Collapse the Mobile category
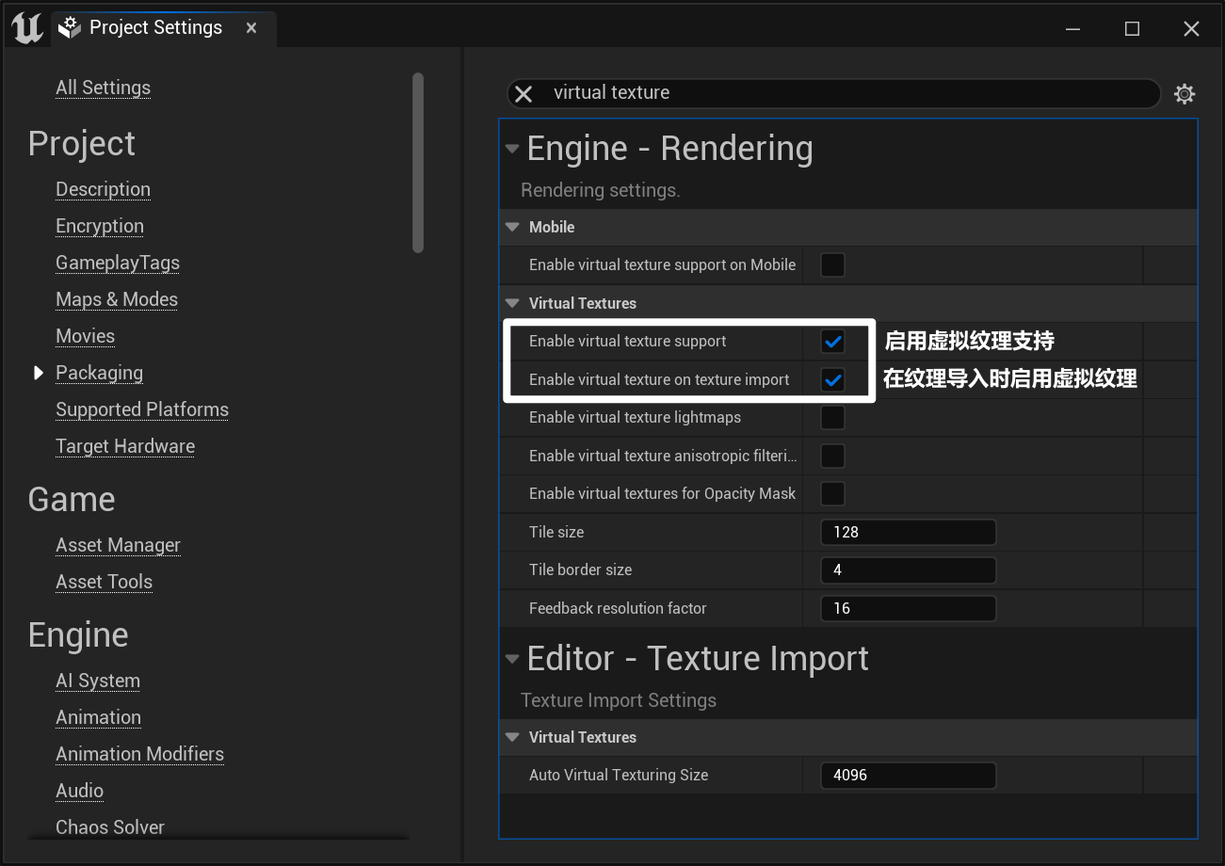The width and height of the screenshot is (1225, 866). (x=512, y=227)
